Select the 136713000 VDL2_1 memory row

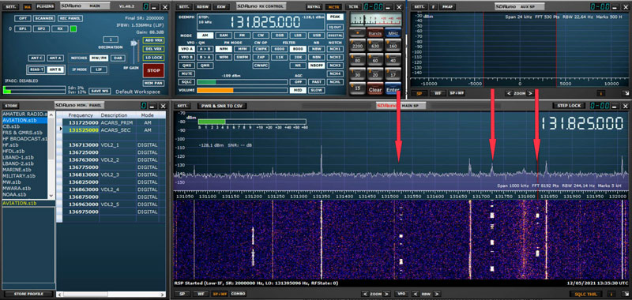(111, 144)
